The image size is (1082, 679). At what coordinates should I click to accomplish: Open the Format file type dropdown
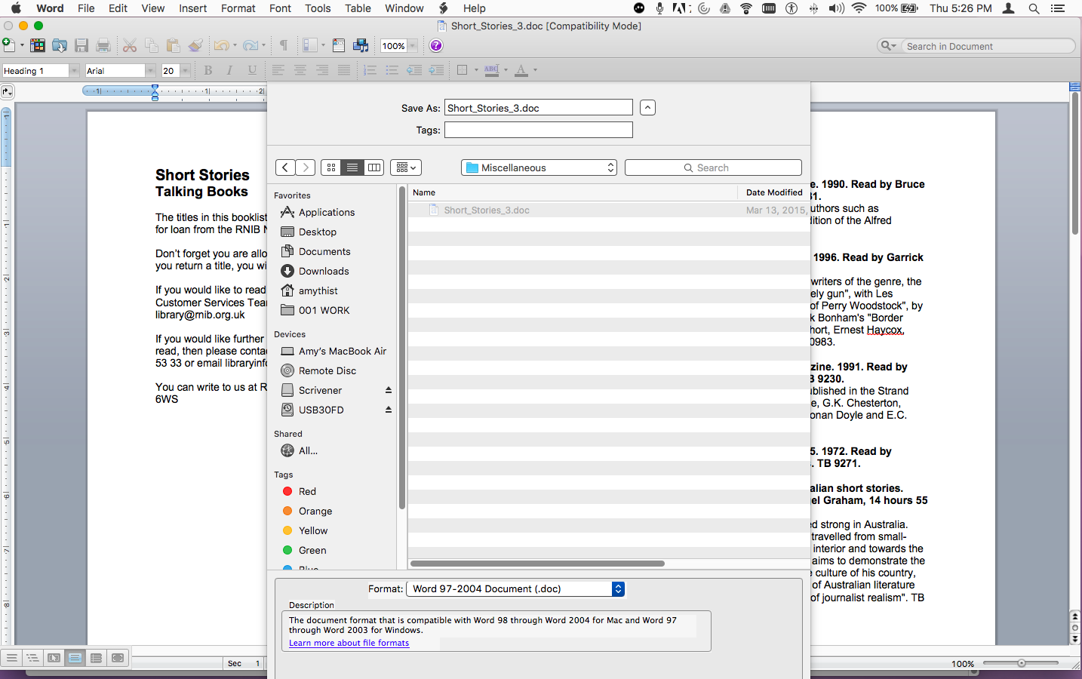[x=516, y=588]
